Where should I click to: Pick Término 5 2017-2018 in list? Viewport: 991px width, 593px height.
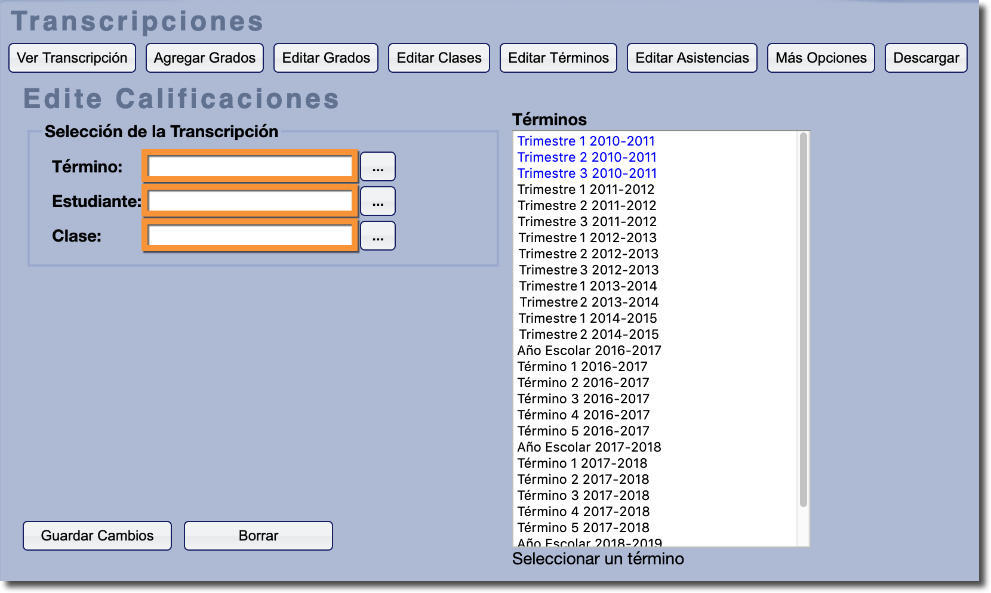(x=583, y=528)
